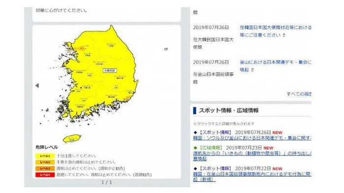This screenshot has width=344, height=193.
Task: Click the レベル2 light orange swatch
Action: (x=45, y=162)
